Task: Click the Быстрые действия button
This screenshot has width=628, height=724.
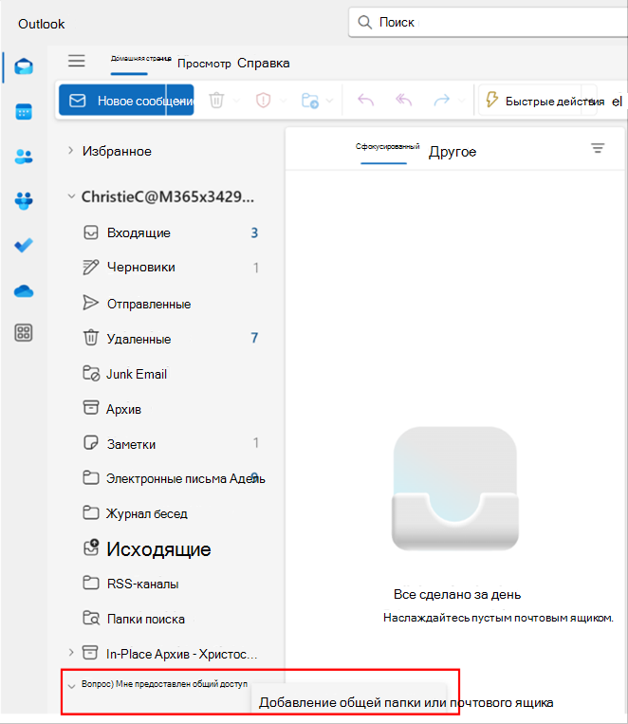Action: [x=538, y=101]
